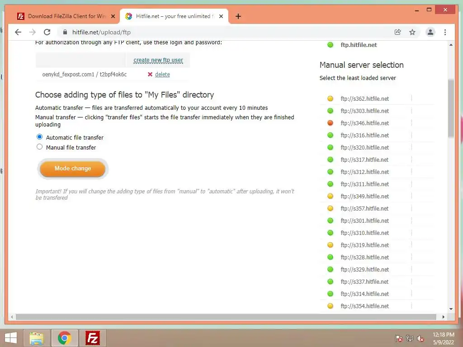Click the red load indicator for s346
Image resolution: width=463 pixels, height=347 pixels.
click(330, 123)
